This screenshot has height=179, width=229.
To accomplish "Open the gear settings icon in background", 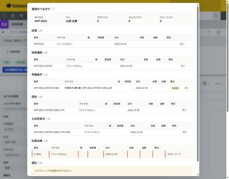I will pos(205,83).
